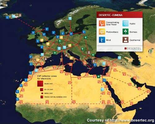
Task: Click the TRANS-CSP Mix EUMENA 2050 square
Action: coord(42,97)
